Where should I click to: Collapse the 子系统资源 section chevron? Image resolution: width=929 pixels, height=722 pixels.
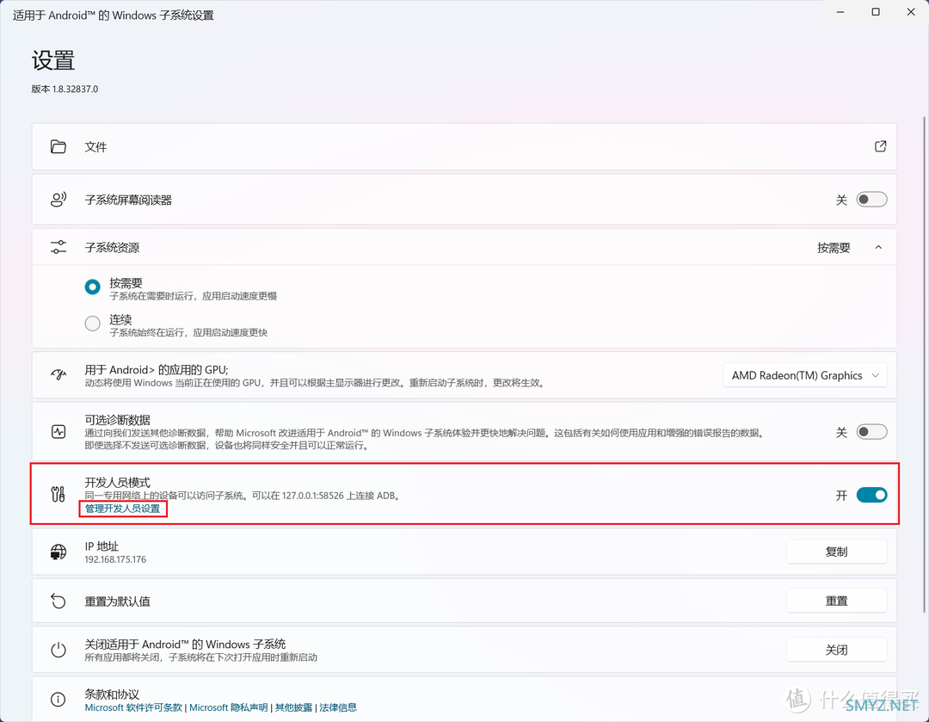(x=878, y=247)
